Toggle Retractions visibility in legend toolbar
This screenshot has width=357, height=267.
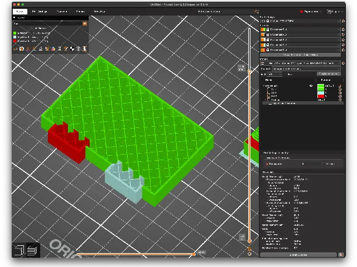[x=28, y=48]
